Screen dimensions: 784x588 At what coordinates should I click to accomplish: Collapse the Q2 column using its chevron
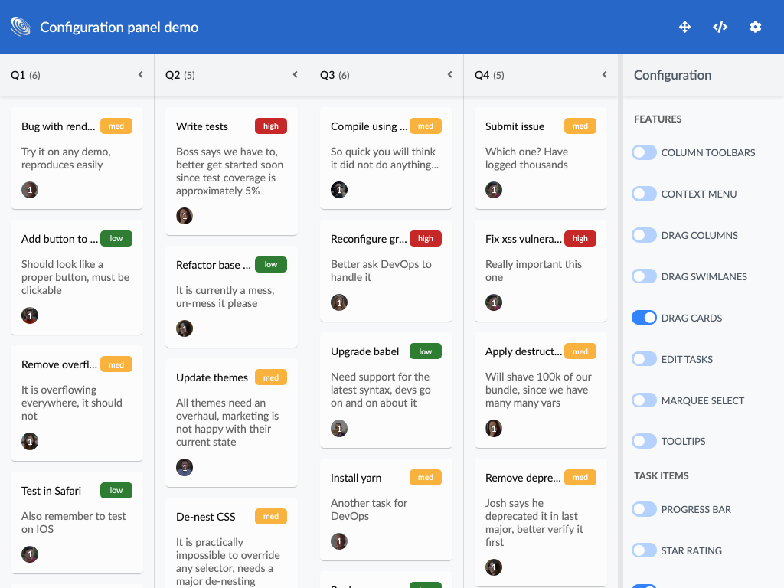click(x=295, y=75)
